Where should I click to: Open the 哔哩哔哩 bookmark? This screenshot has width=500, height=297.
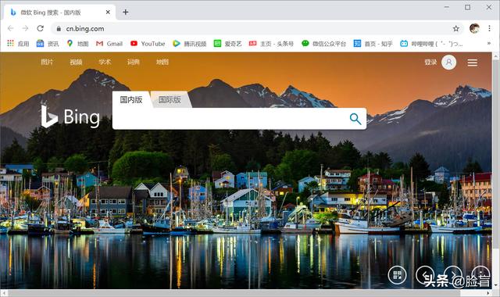click(431, 44)
